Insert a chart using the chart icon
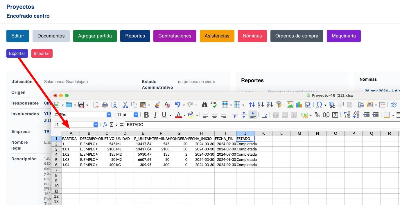The height and width of the screenshot is (205, 400). [x=299, y=105]
